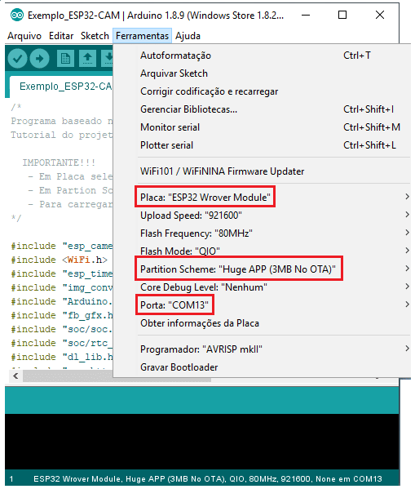The image size is (415, 489).
Task: Click the Open sketch up-arrow icon
Action: point(87,58)
